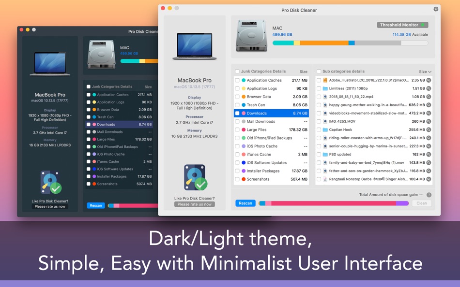Click Rescan in the light window
Image resolution: width=460 pixels, height=287 pixels.
tap(245, 203)
